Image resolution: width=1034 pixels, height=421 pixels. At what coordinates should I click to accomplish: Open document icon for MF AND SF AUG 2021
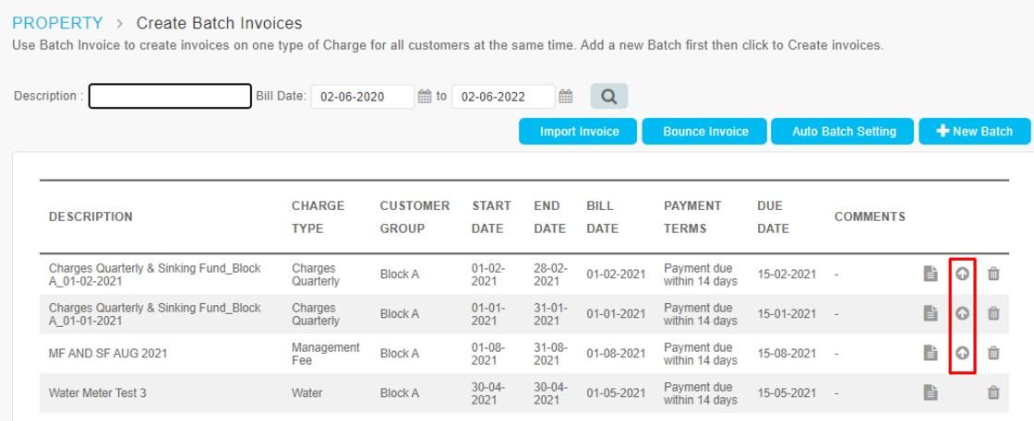pyautogui.click(x=930, y=353)
